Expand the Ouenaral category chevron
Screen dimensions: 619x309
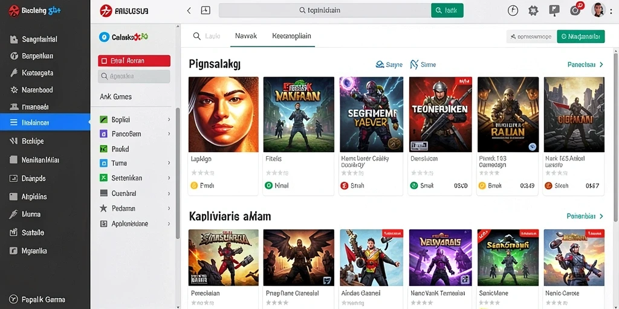coord(169,194)
